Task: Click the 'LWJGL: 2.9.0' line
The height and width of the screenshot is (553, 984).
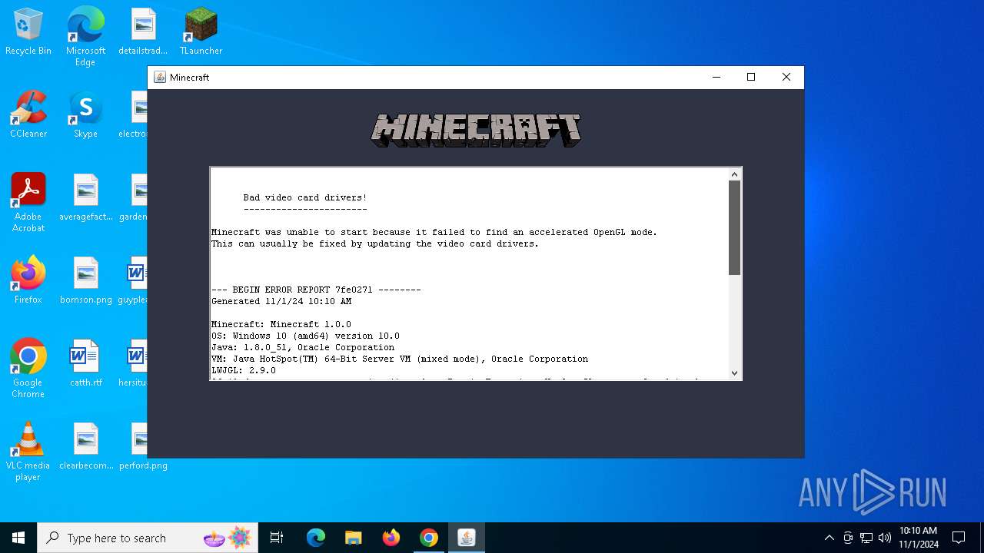Action: tap(244, 370)
